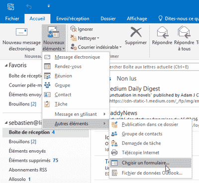Click the Contact card icon
The width and height of the screenshot is (199, 183).
tap(47, 94)
